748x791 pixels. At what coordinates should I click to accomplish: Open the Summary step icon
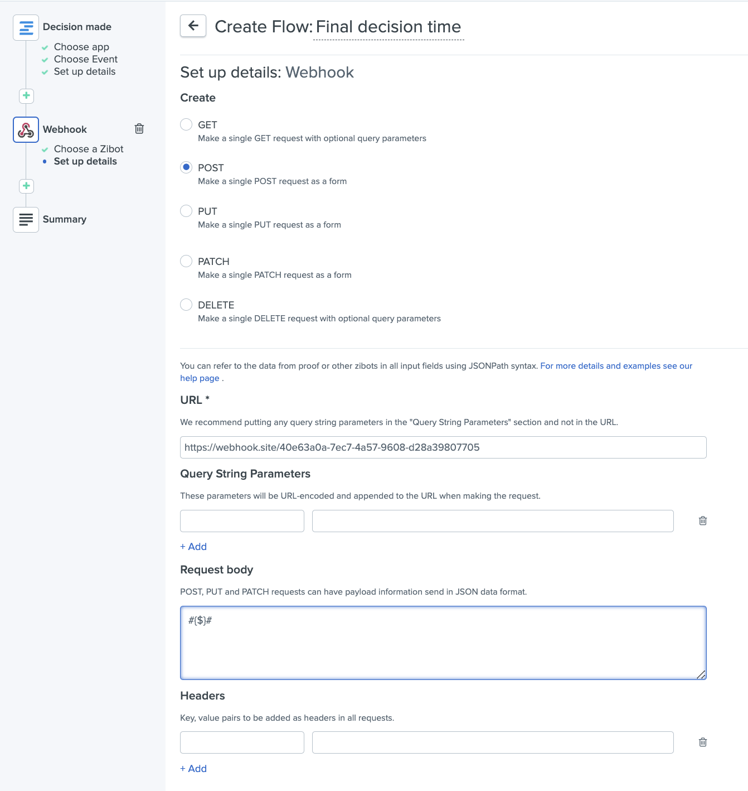[x=26, y=219]
